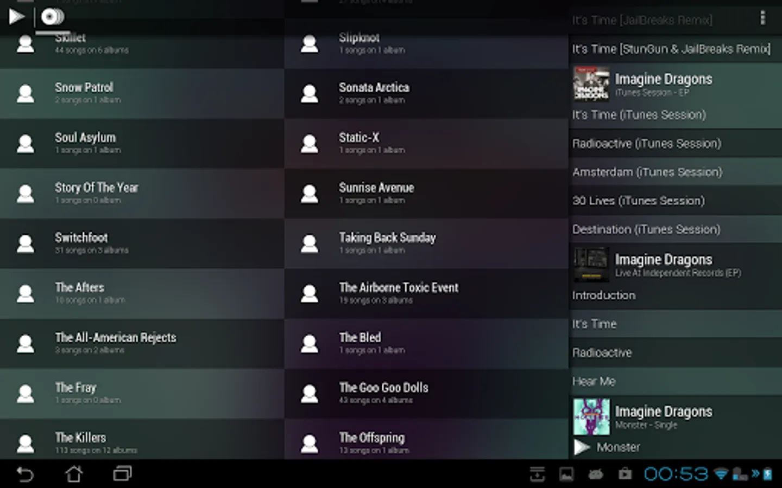Select the Snow Patrol artist name

coord(84,87)
